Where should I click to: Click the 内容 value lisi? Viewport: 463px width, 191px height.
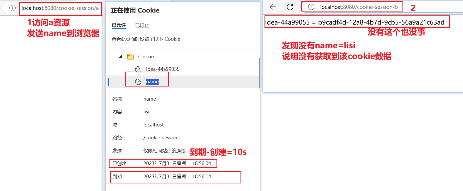pos(146,112)
